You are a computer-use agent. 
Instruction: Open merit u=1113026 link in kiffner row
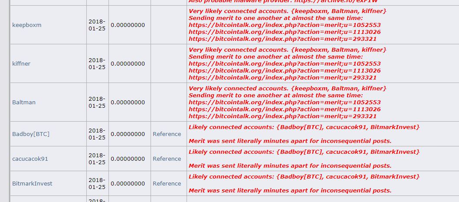[285, 71]
